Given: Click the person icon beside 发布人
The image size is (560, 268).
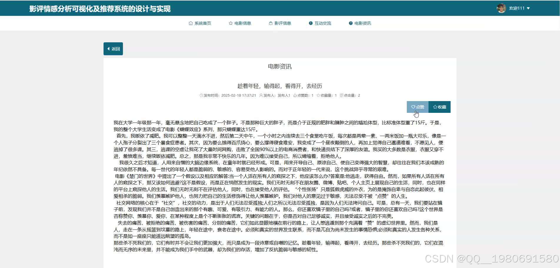Looking at the screenshot, I should point(261,95).
